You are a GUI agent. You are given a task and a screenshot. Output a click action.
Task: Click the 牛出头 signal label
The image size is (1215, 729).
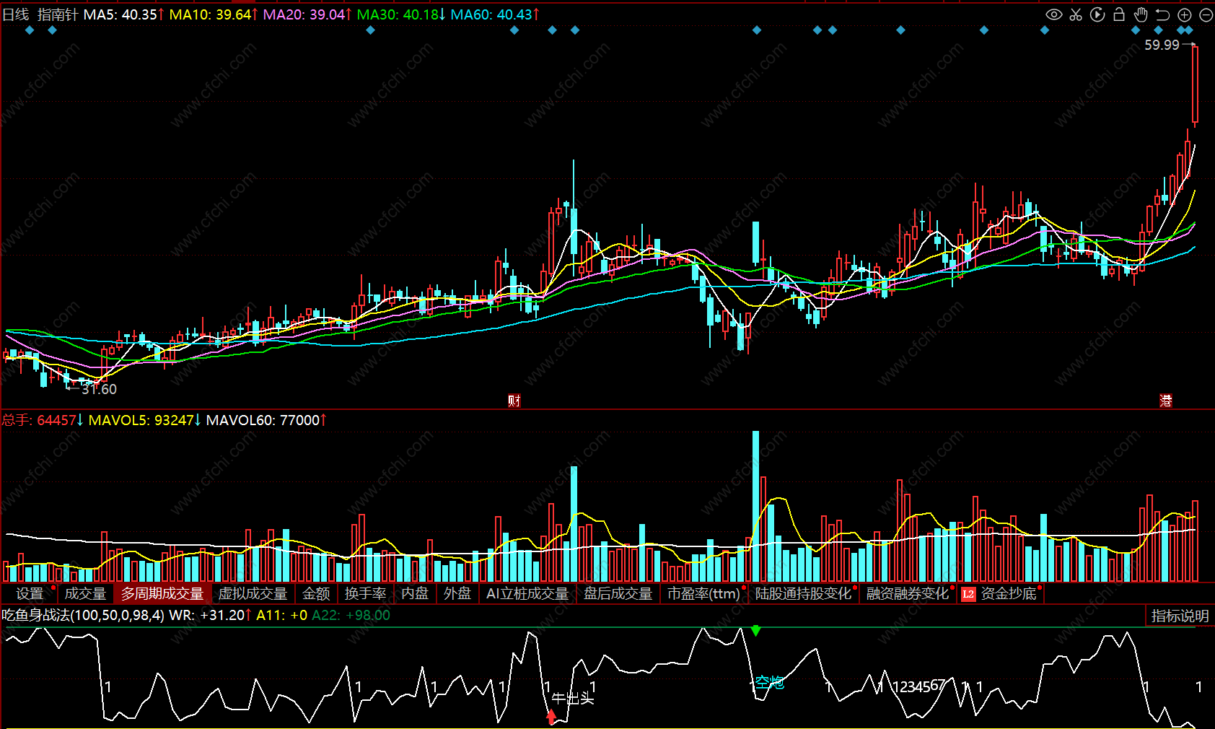click(x=573, y=698)
